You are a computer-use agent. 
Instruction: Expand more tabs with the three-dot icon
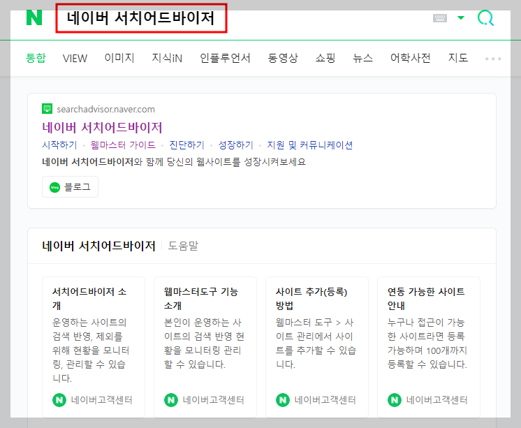coord(493,59)
